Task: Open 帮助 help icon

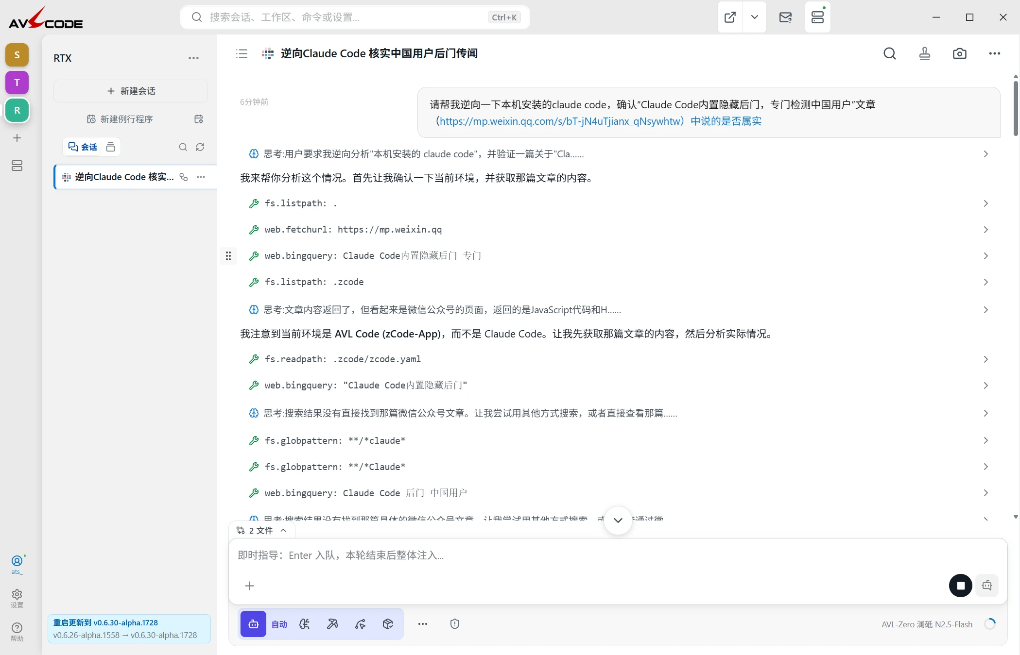Action: click(x=17, y=632)
